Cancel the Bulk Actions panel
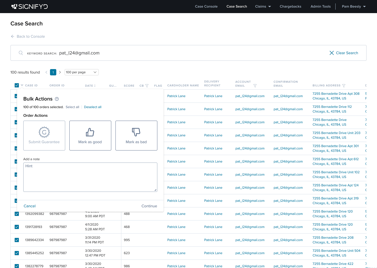This screenshot has width=377, height=268. coord(30,206)
